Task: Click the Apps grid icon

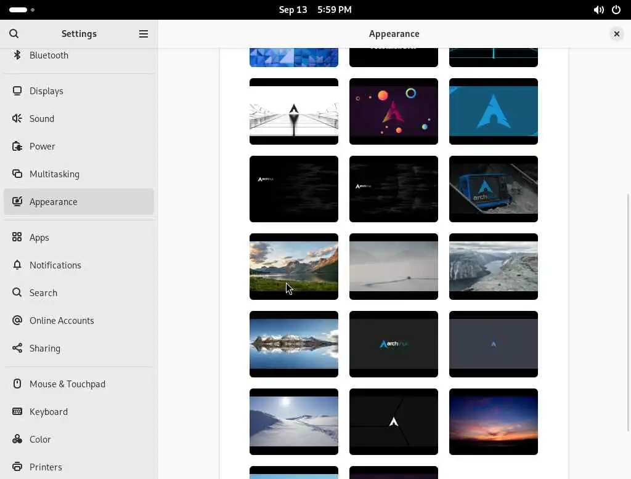Action: coord(17,237)
